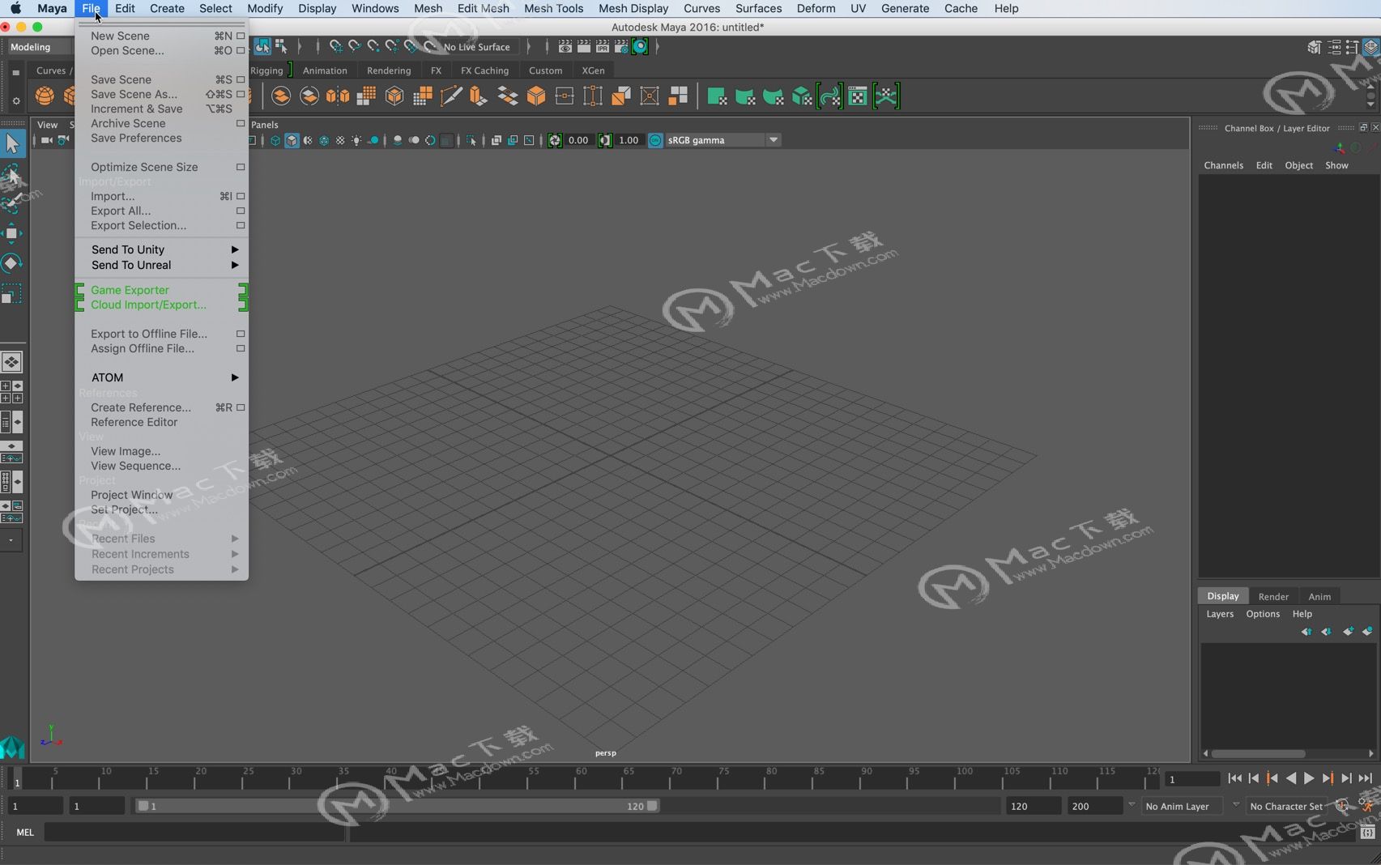Screen dimensions: 1381x865
Task: Toggle auto keyframe button near playback
Action: pyautogui.click(x=1342, y=806)
